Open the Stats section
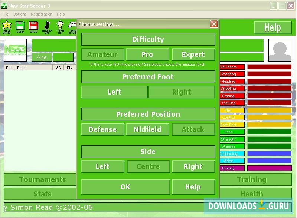Image resolution: width=297 pixels, height=218 pixels. [40, 194]
